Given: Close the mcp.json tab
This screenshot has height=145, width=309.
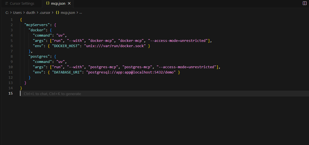Looking at the screenshot, I should [69, 4].
